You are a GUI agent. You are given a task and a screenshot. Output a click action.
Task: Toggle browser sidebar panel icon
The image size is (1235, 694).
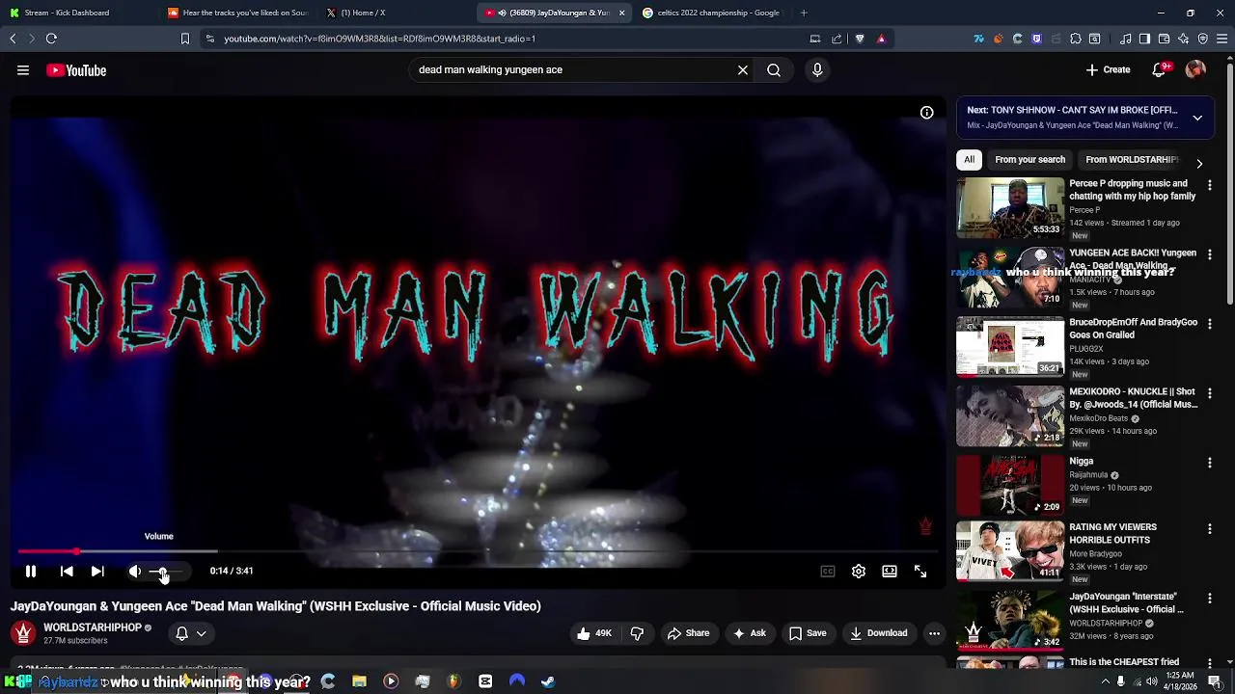tap(1144, 39)
